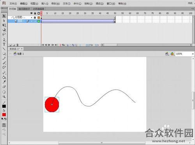
Task: Click the snap to objects option icon
Action: click(4, 125)
